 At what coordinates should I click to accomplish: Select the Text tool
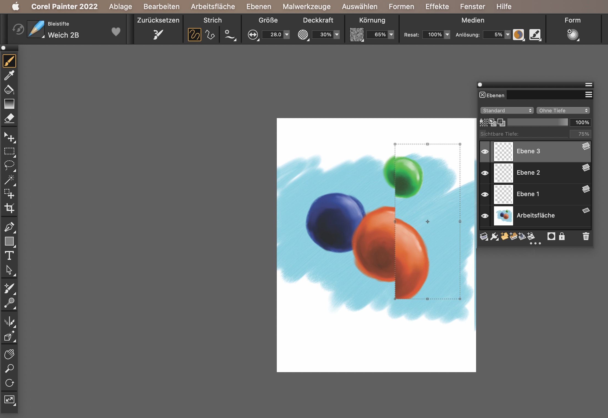tap(9, 256)
